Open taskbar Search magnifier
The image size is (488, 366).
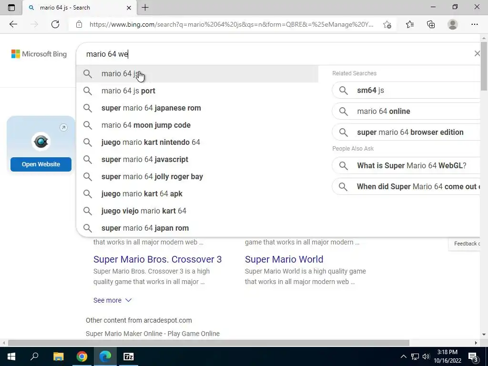click(34, 356)
